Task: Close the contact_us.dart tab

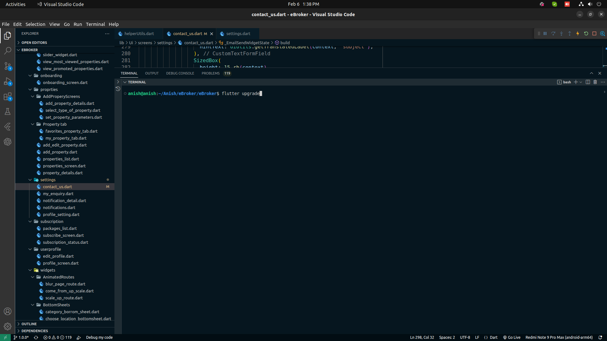Action: coord(212,34)
